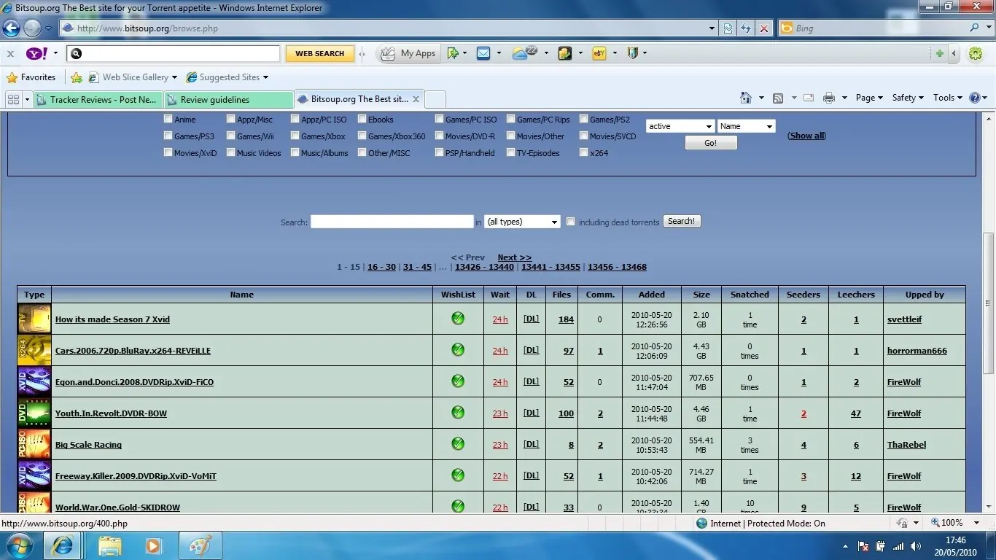Check the Ebooks category checkbox
The height and width of the screenshot is (560, 996).
362,119
